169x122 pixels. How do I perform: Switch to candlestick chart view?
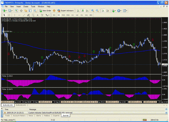point(83,11)
